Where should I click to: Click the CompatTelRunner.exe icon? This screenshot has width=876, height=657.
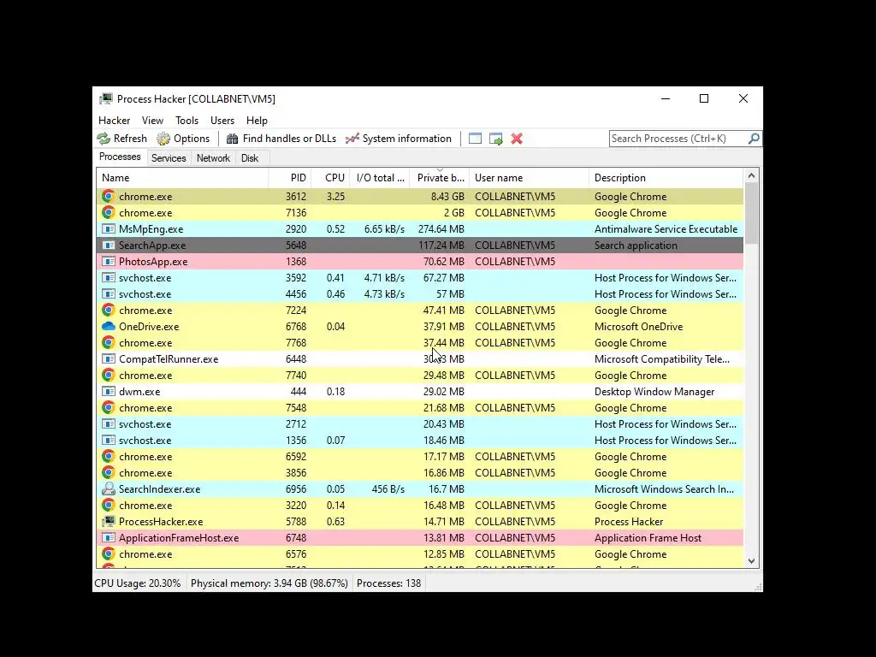(x=109, y=359)
